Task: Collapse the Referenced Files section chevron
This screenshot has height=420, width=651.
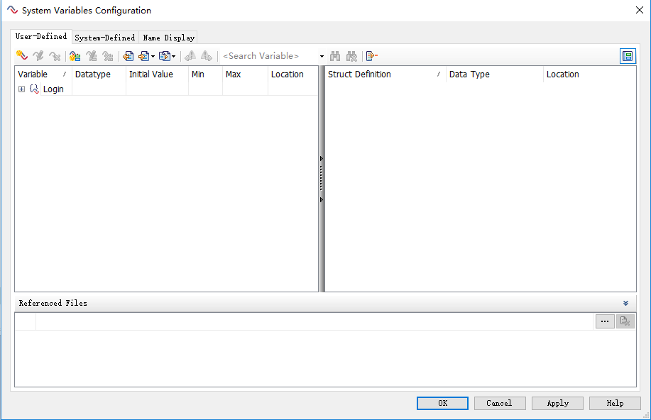Action: coord(625,303)
